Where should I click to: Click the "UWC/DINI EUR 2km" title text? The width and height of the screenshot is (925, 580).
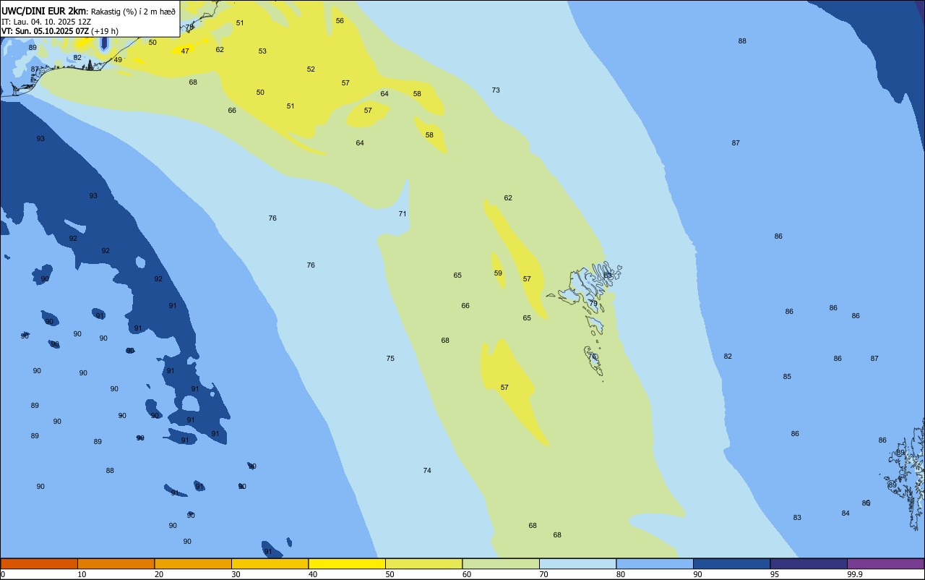coord(43,11)
